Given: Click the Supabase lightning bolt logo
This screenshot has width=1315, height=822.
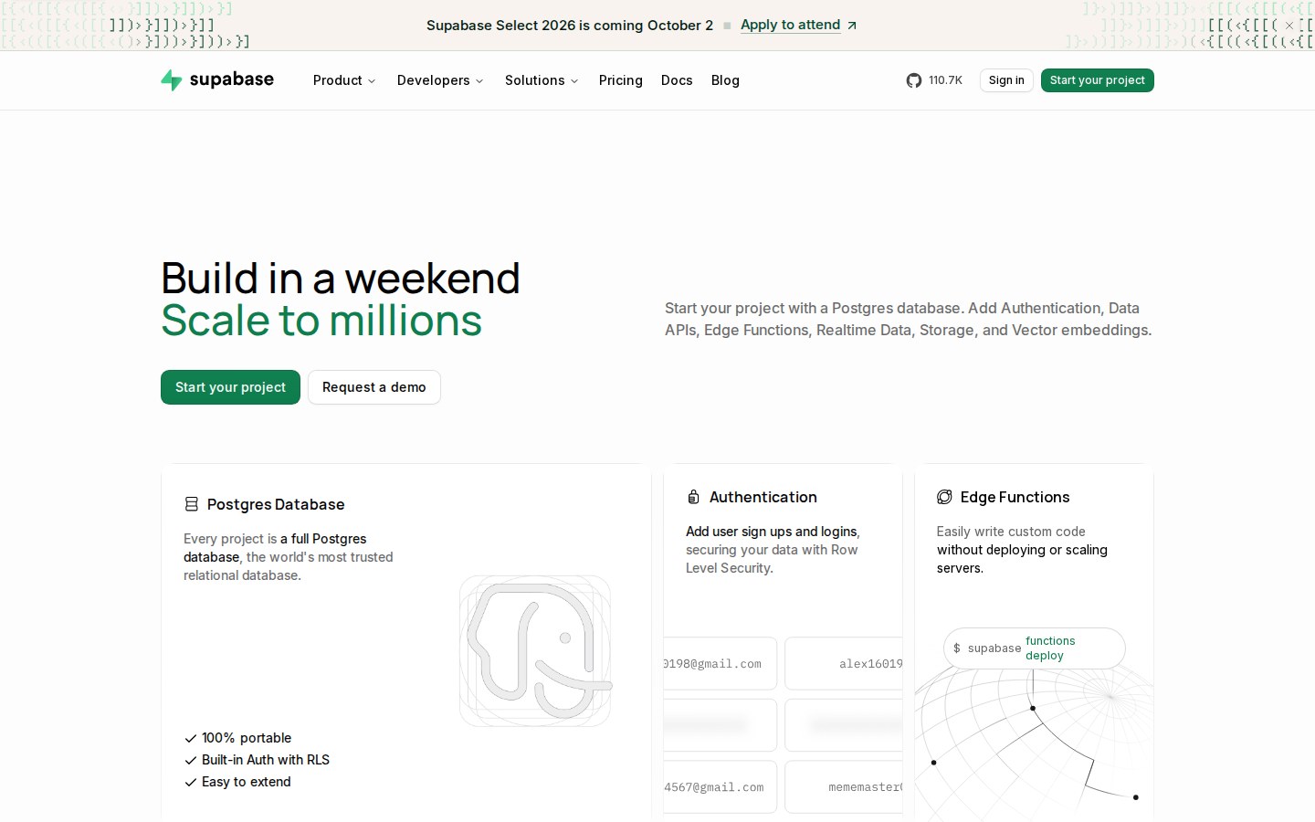Looking at the screenshot, I should pos(171,80).
